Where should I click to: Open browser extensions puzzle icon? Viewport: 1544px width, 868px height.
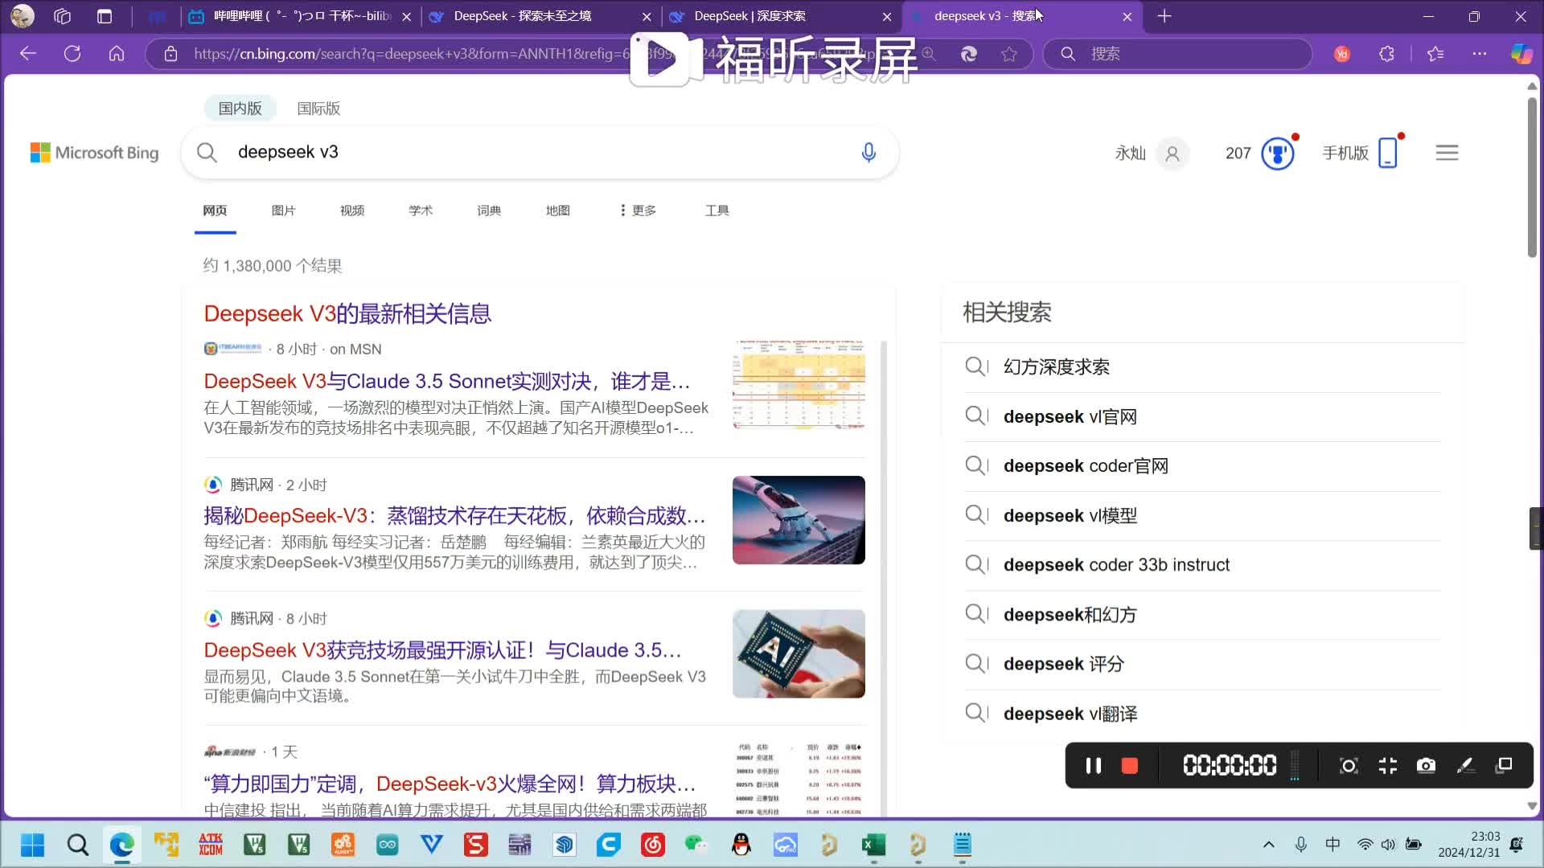[1386, 54]
